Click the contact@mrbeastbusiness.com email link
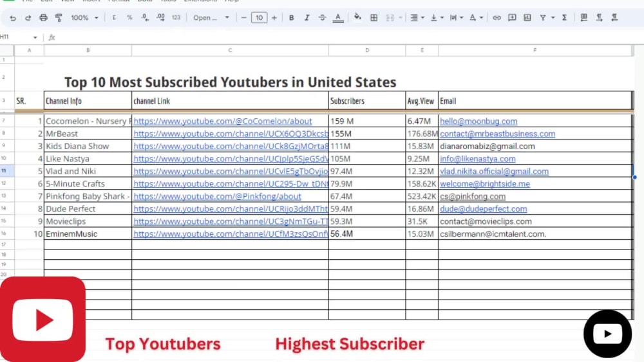This screenshot has width=644, height=362. (497, 134)
